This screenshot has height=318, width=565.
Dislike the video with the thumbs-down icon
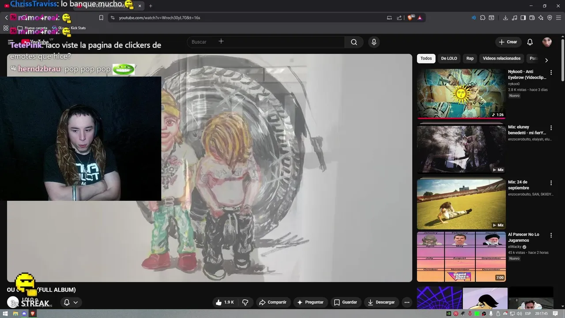[x=245, y=302]
